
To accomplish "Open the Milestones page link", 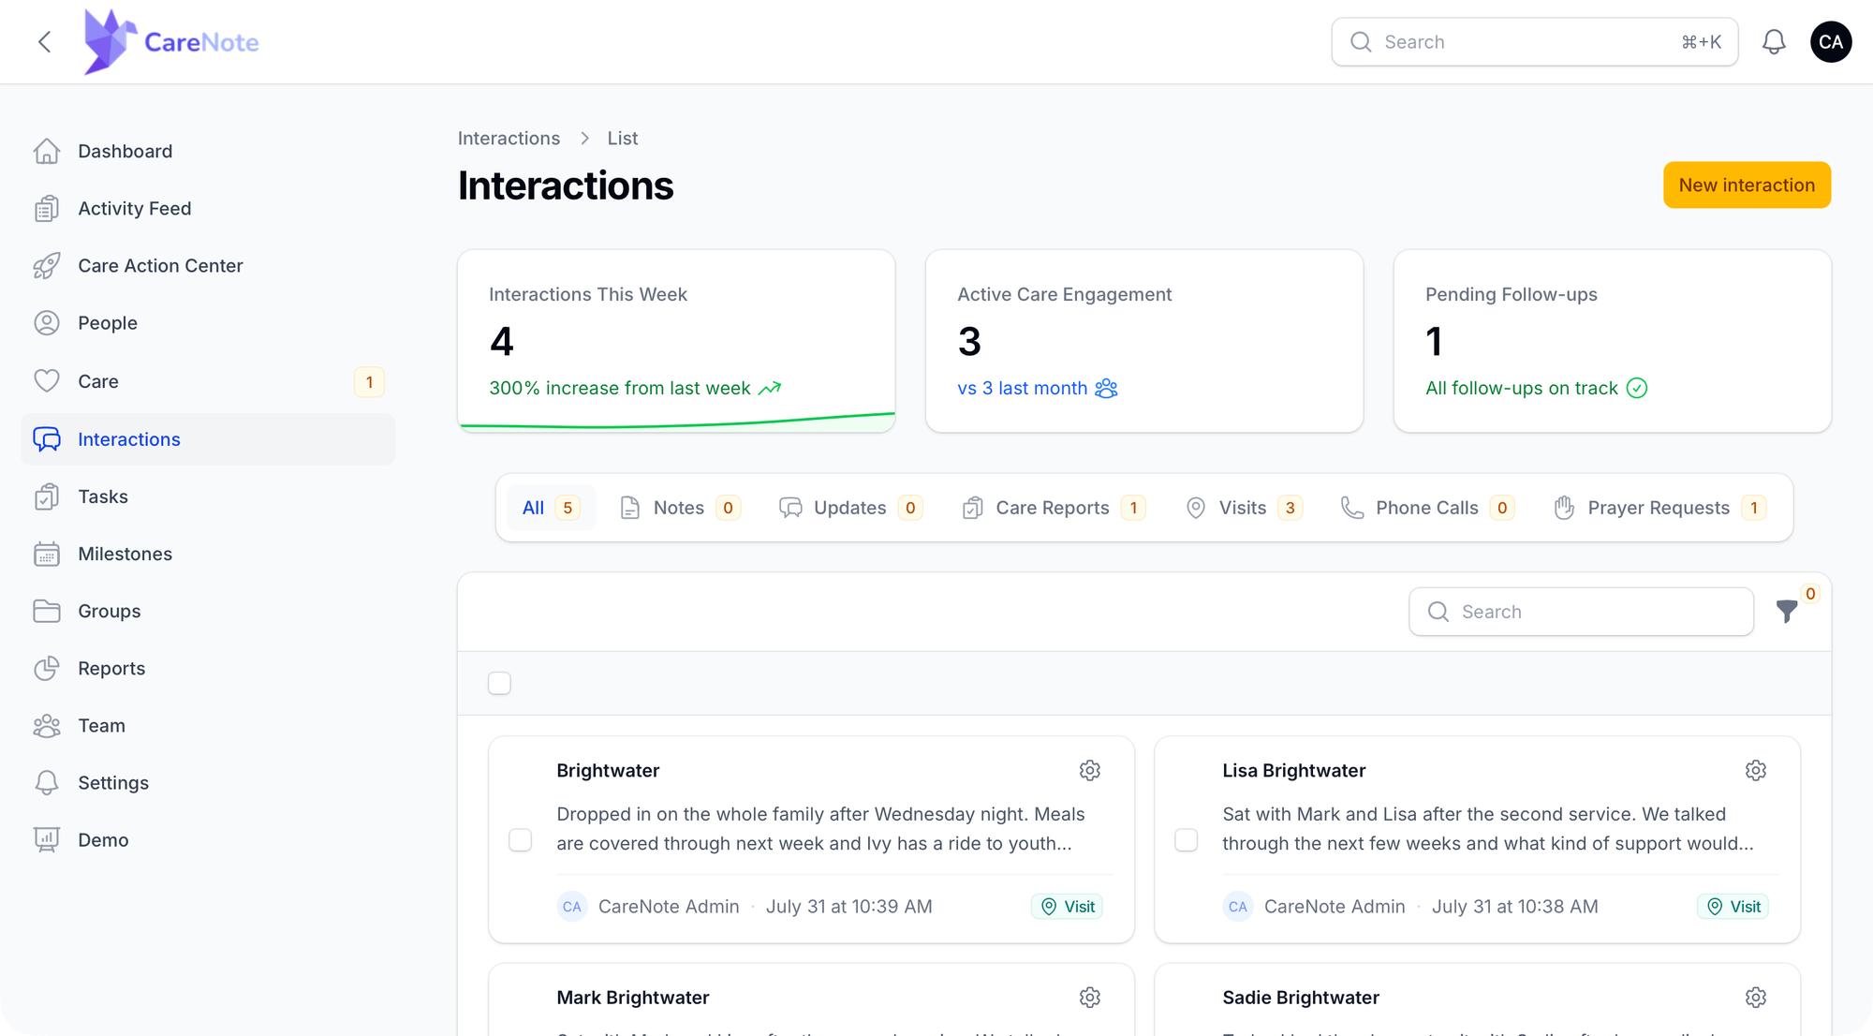I will (125, 554).
